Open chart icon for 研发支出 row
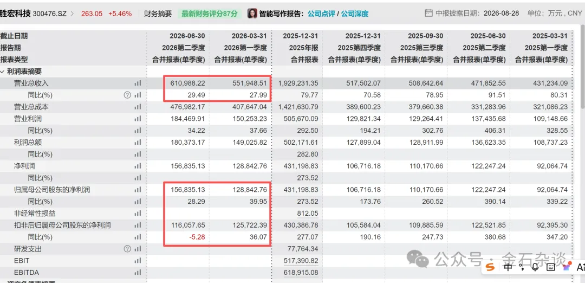Viewport: 585px width, 283px height. pos(138,249)
